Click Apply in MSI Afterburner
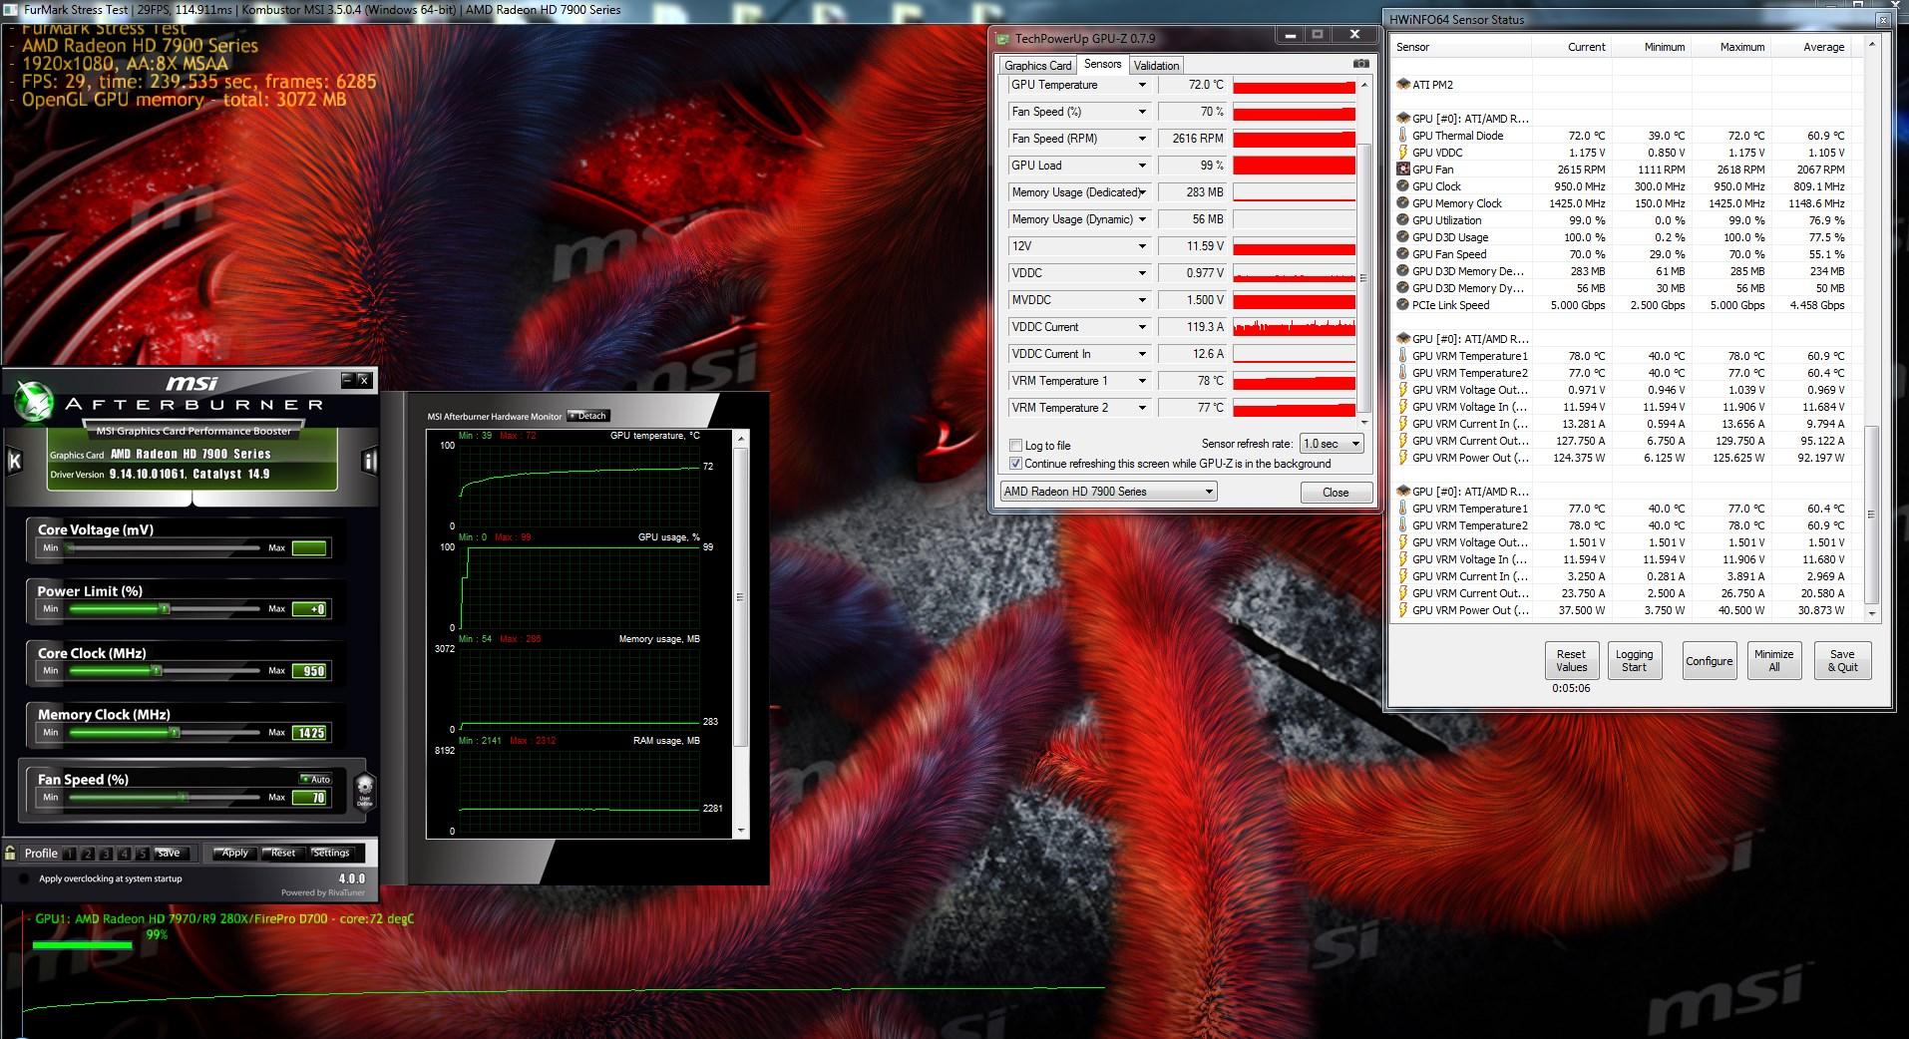Viewport: 1909px width, 1039px height. (x=234, y=853)
